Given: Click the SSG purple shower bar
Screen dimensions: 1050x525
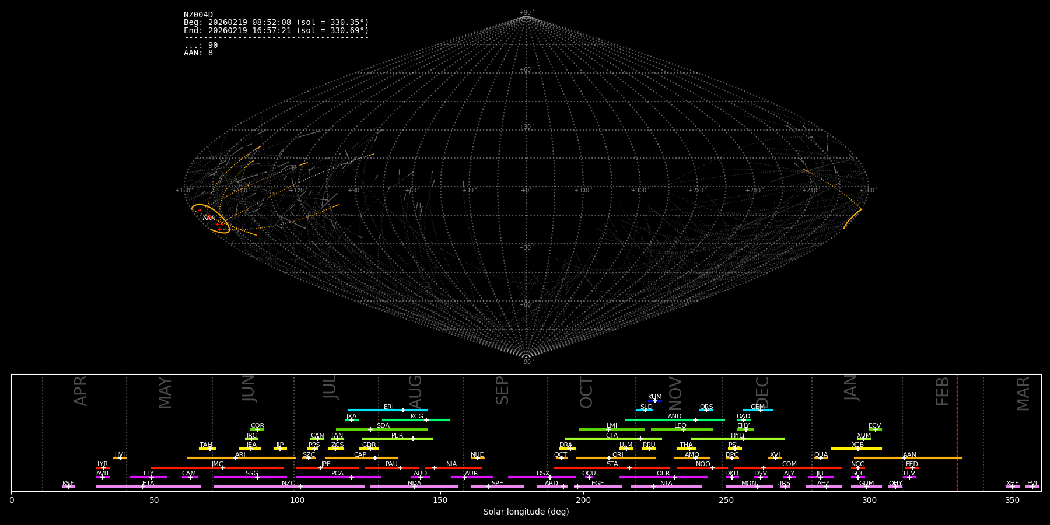Looking at the screenshot, I should click(x=250, y=477).
